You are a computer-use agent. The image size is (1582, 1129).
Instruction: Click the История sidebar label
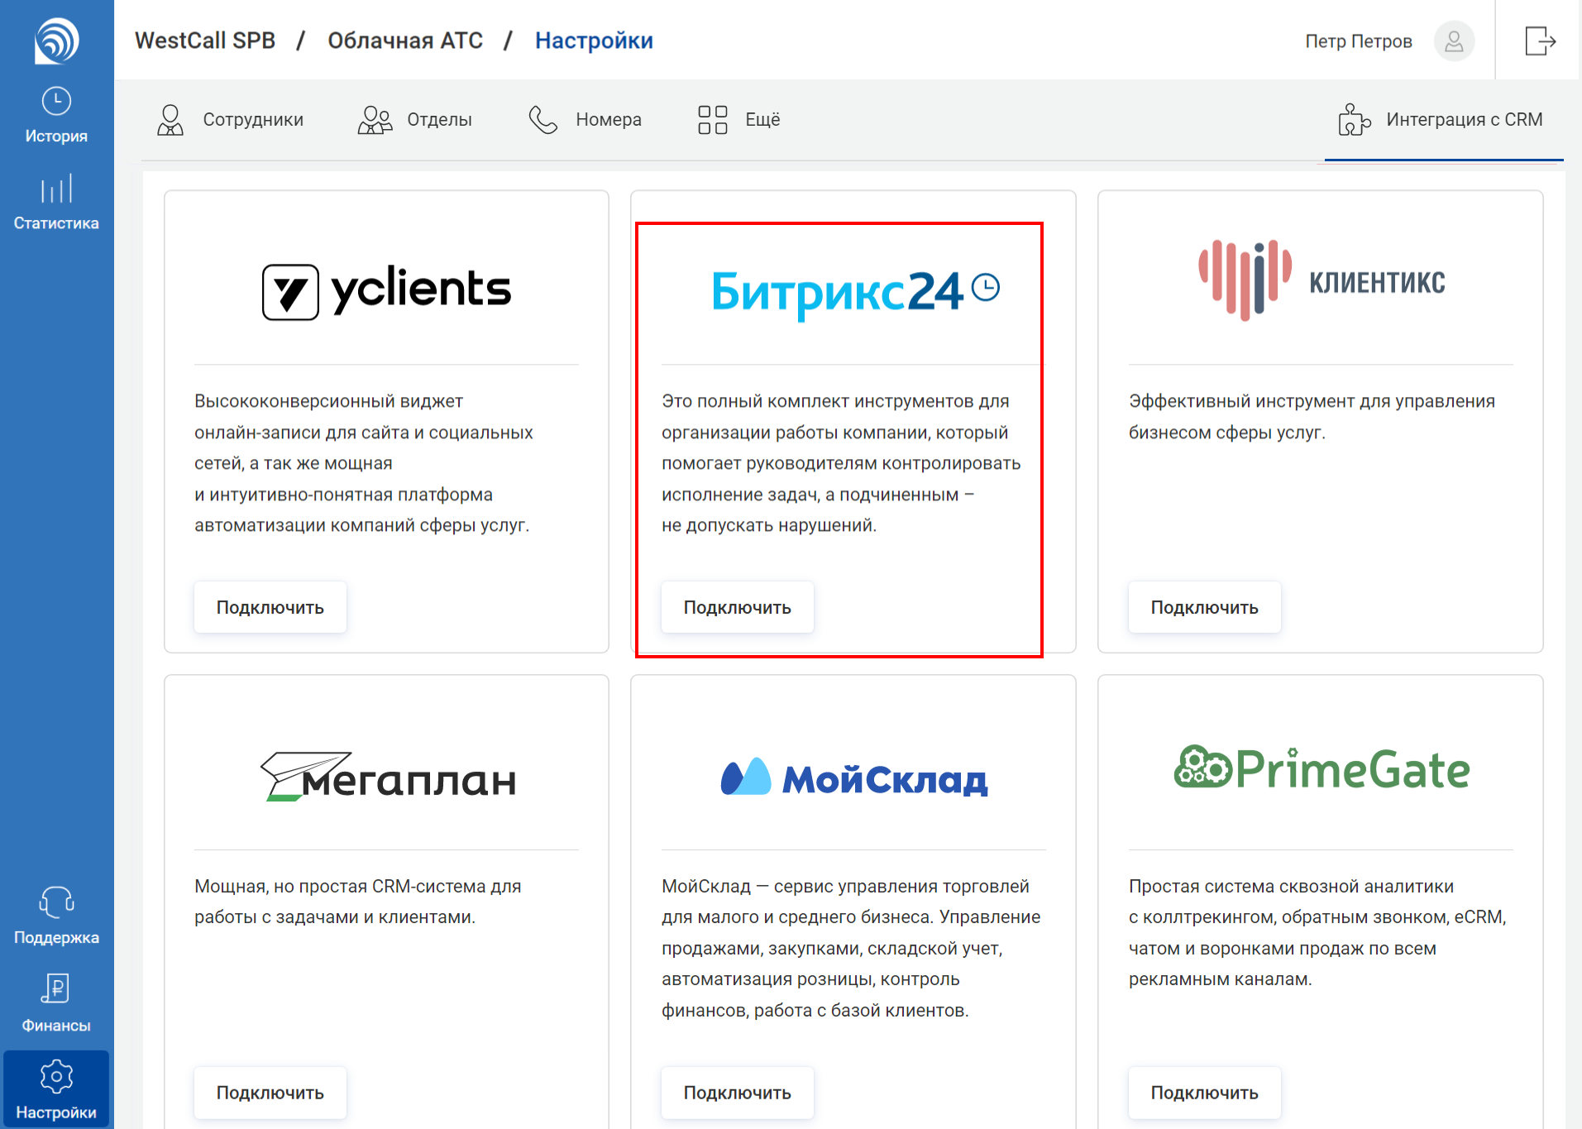point(56,136)
